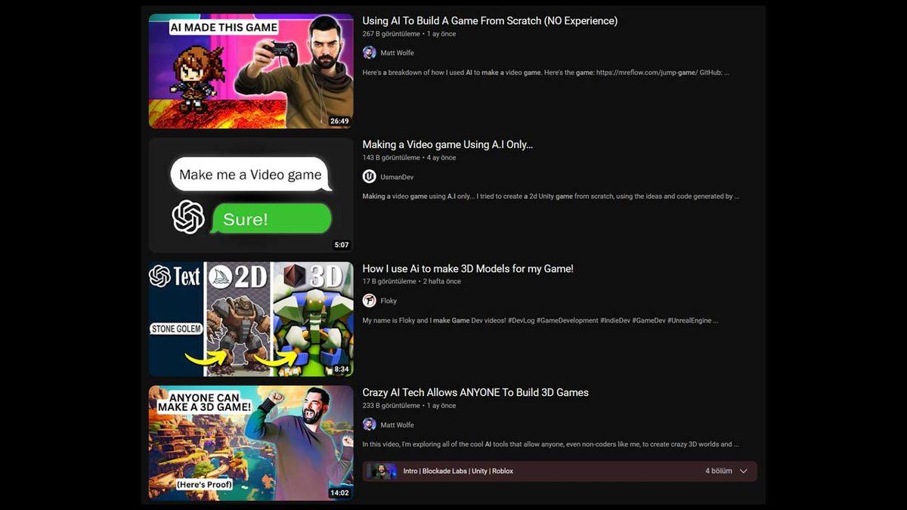Click UsmanDev's channel avatar

point(369,176)
